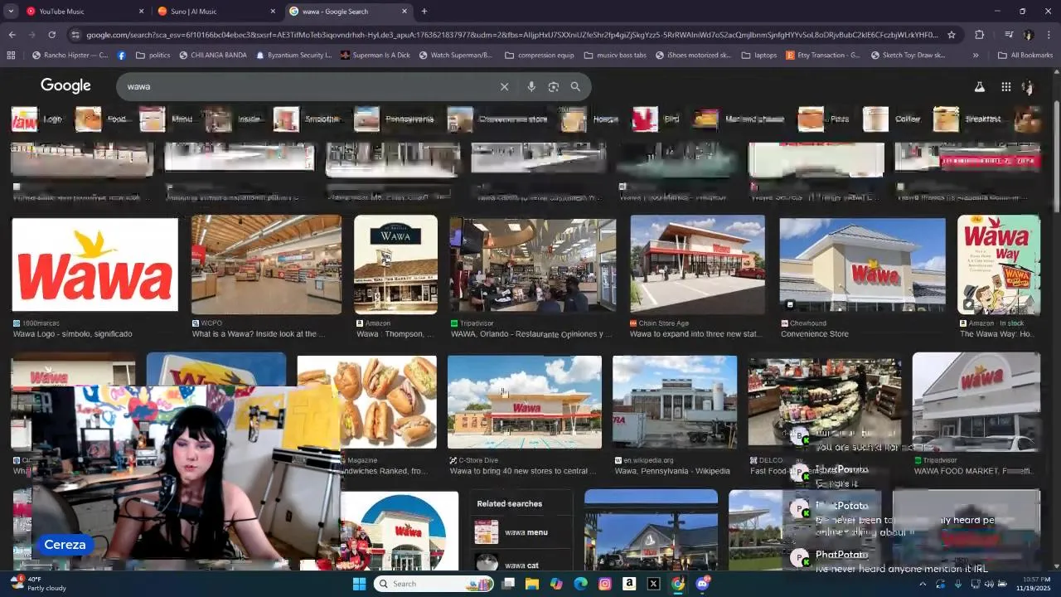This screenshot has width=1061, height=597.
Task: Show more bookmarks overflow chevron
Action: point(976,56)
